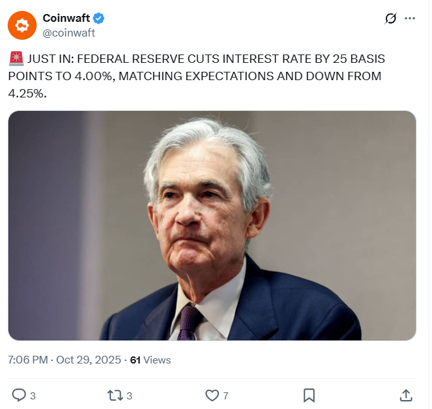432x409 pixels.
Task: Click the repost count number
Action: coord(129,396)
